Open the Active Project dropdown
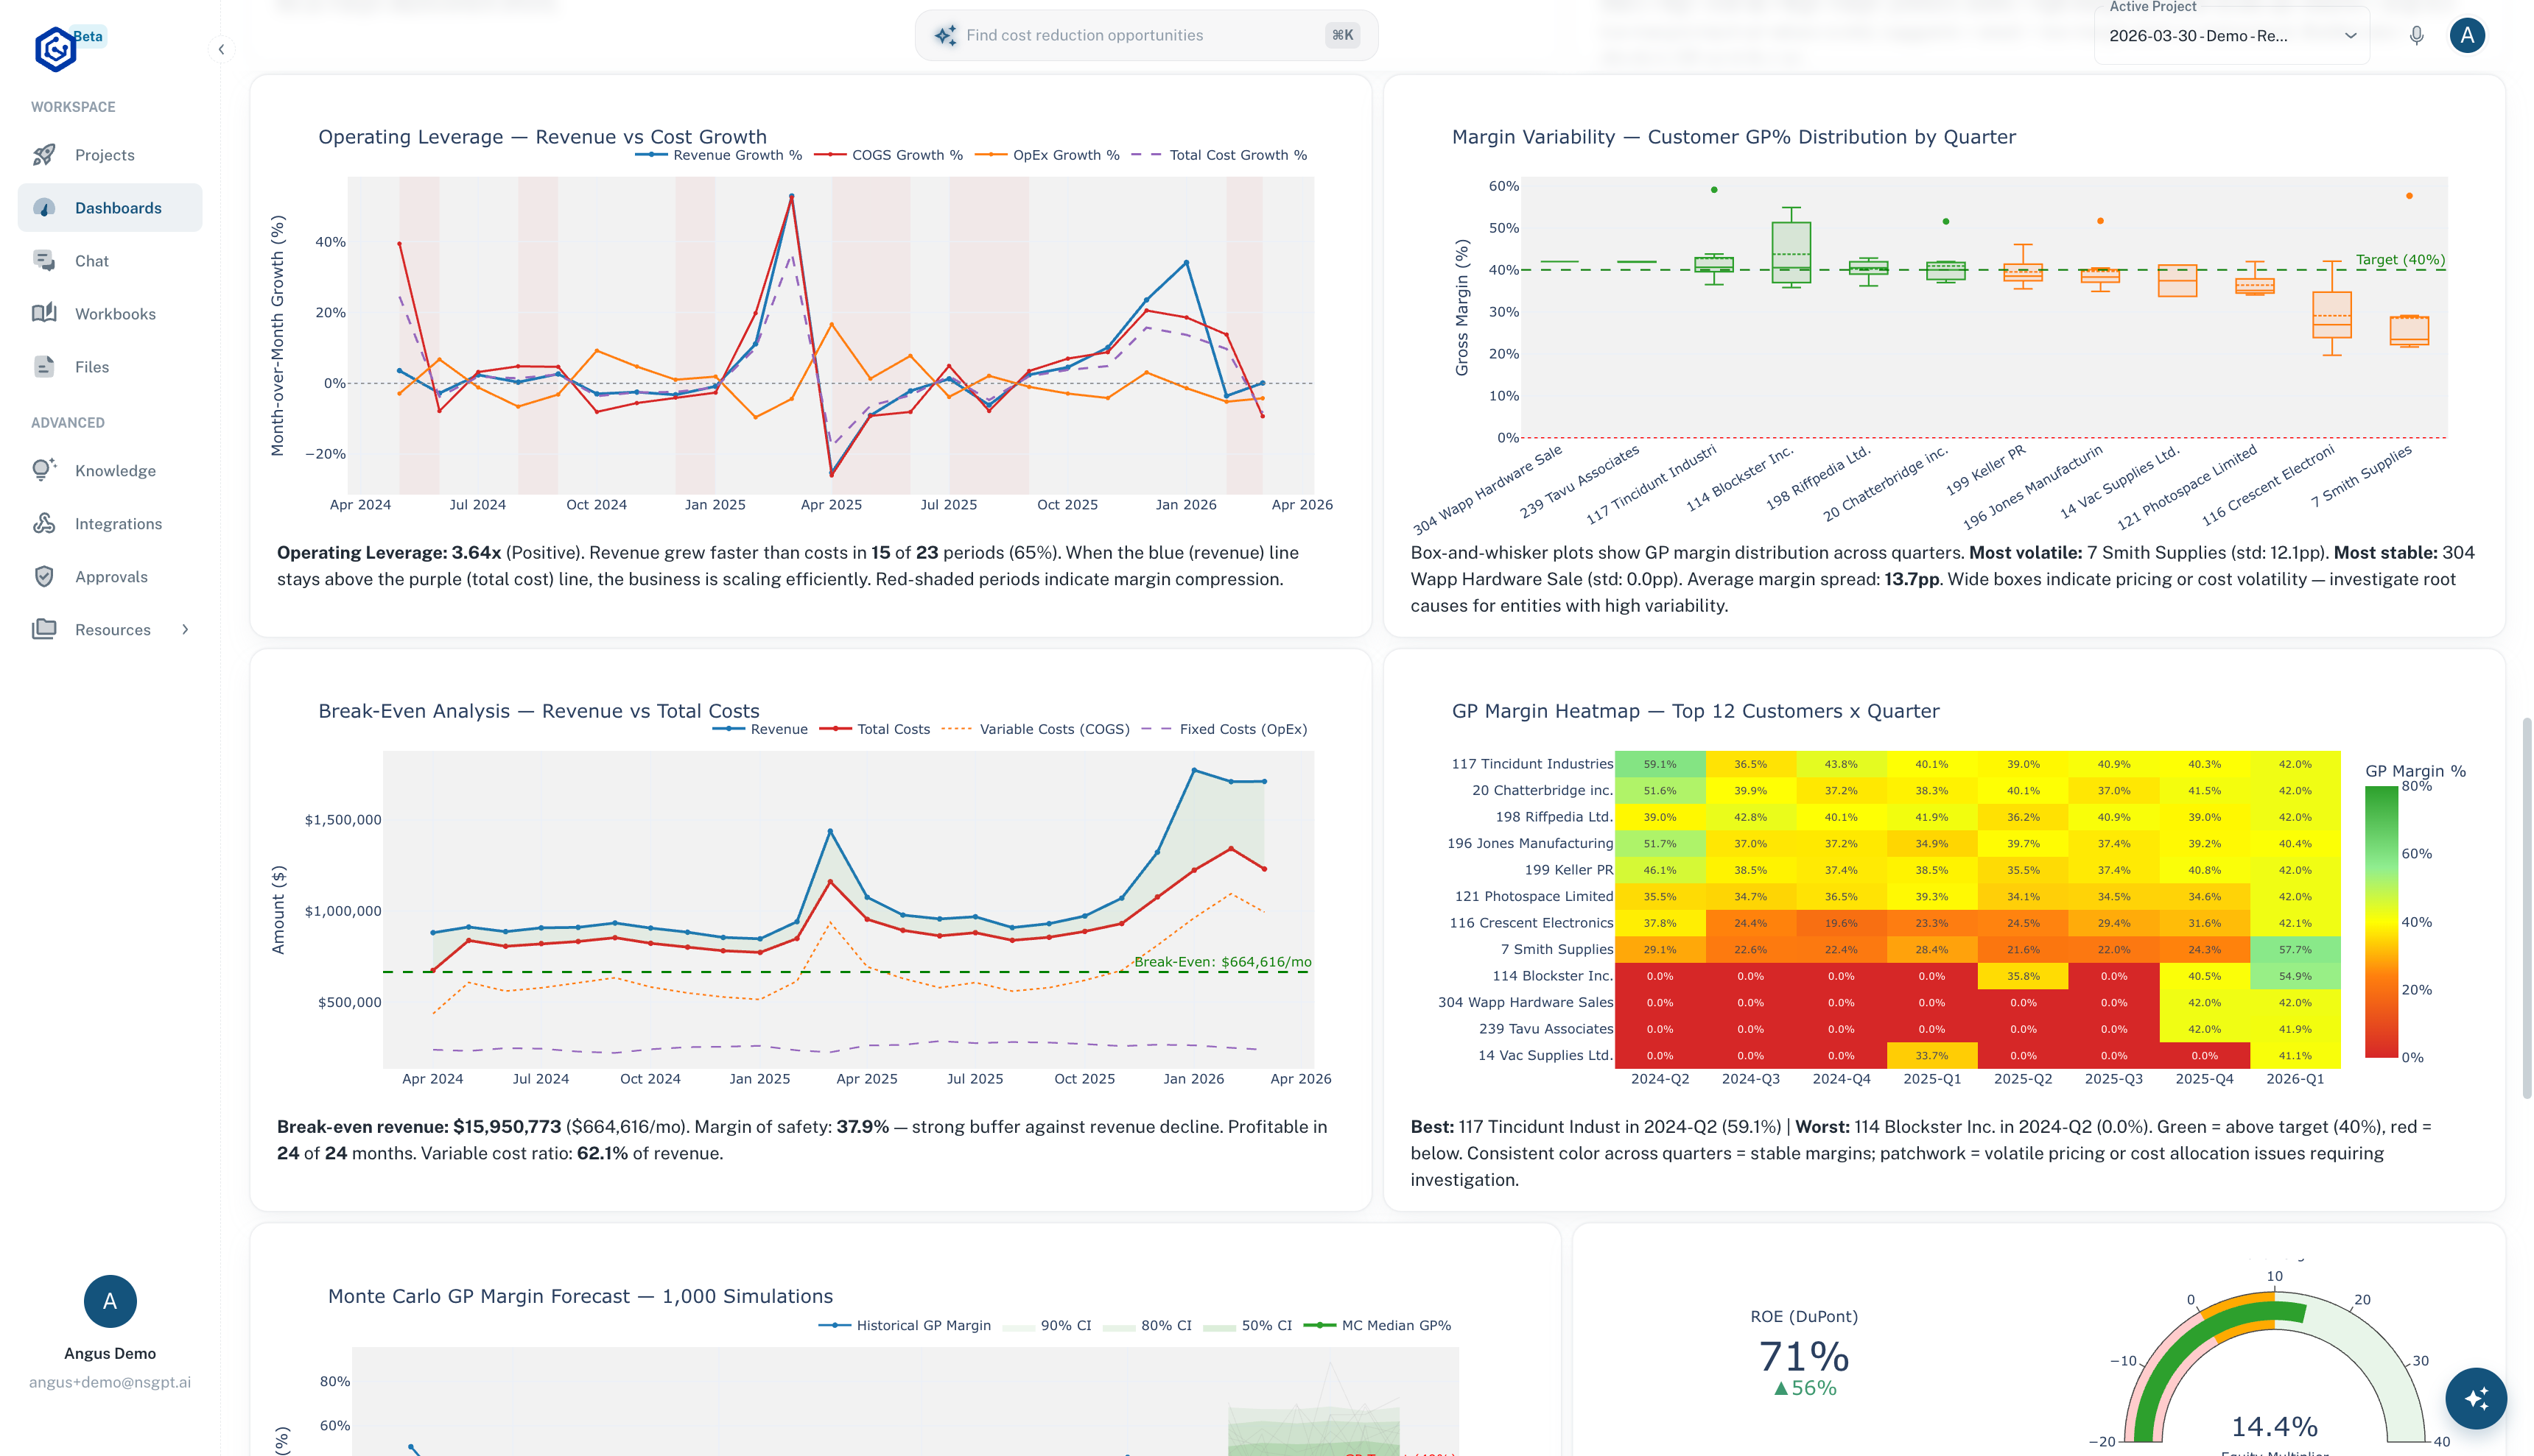2534x1456 pixels. point(2231,35)
